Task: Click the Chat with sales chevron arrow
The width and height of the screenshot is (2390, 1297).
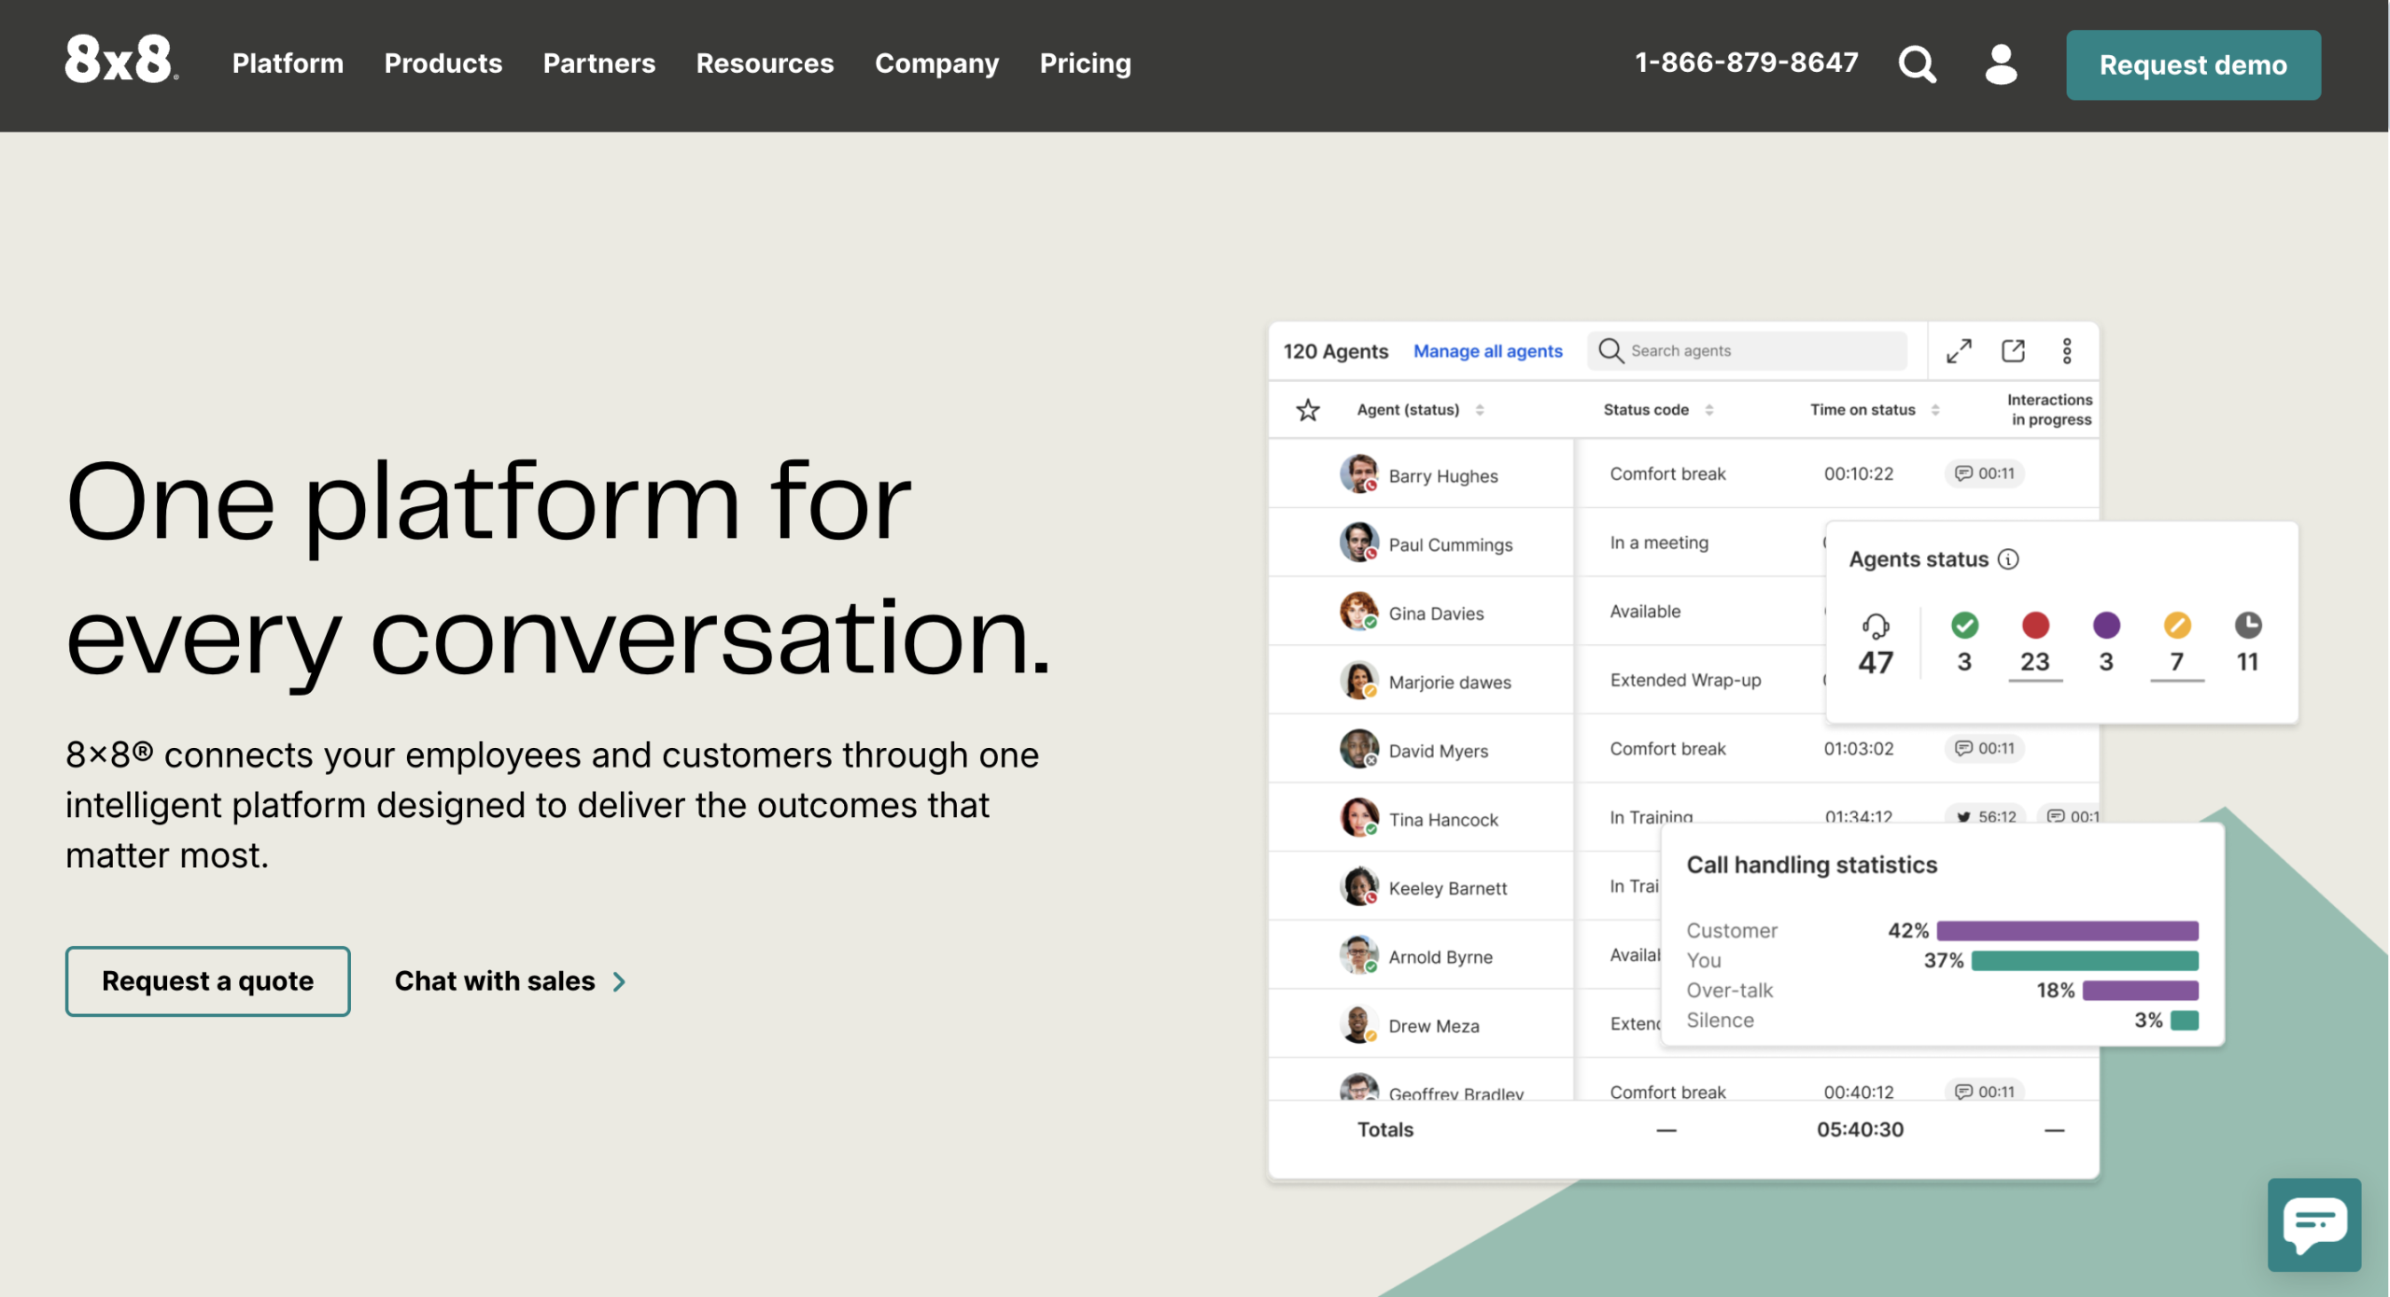Action: 619,981
